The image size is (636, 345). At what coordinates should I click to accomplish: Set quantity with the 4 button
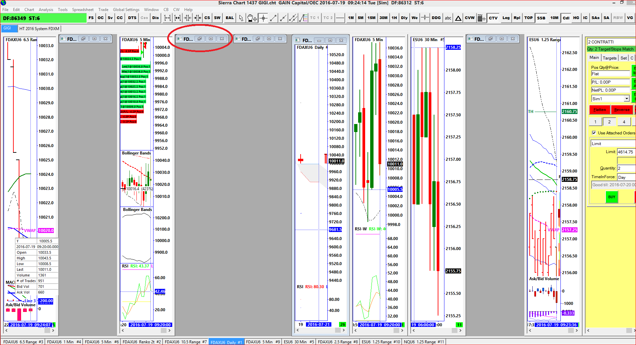coord(624,122)
